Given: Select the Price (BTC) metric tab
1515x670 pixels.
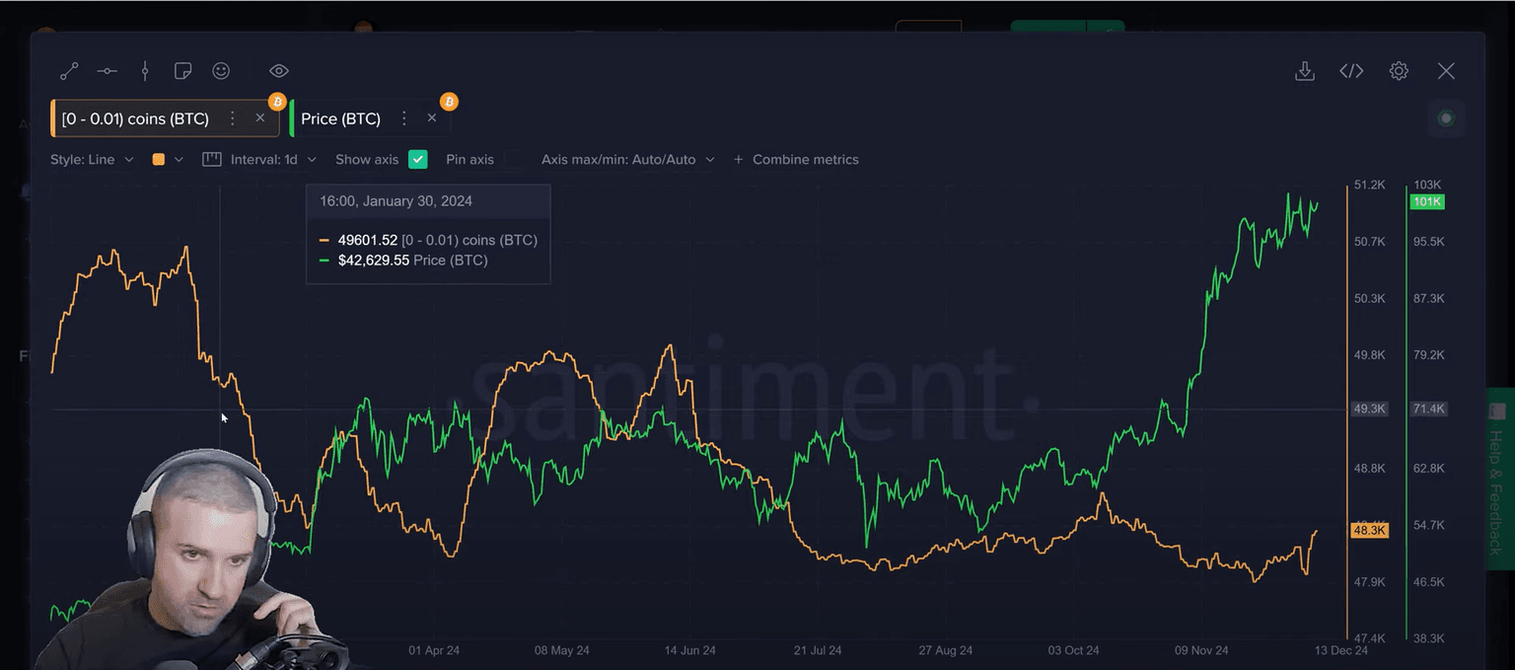Looking at the screenshot, I should pyautogui.click(x=340, y=118).
